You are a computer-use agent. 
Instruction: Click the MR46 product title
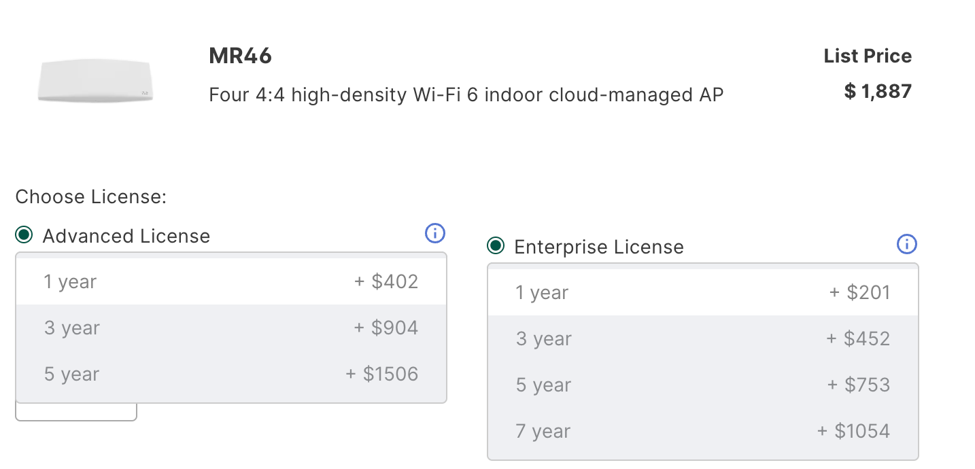(x=239, y=56)
